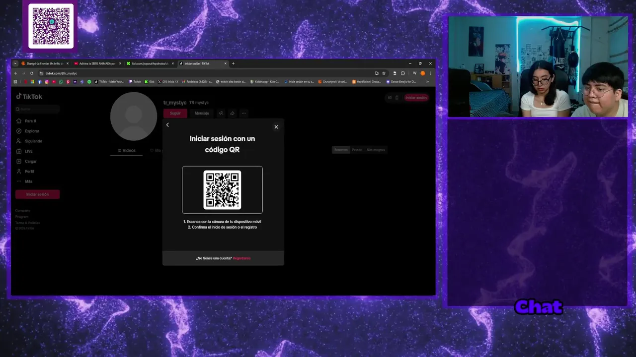Switch to the Shangri-La Frontier browser tab
Screen dimensions: 636x357
click(x=44, y=63)
